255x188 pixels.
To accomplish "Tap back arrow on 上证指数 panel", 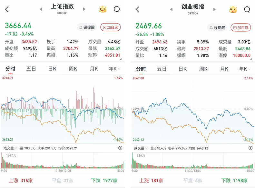I will (x=7, y=9).
